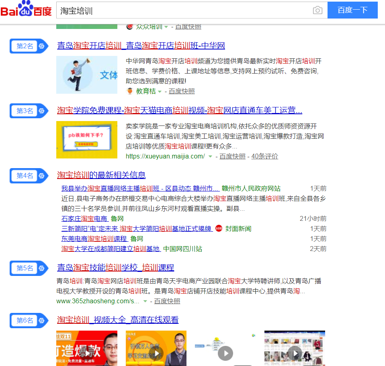Open 淘宝学院免费课程 result title
Screen dimensions: 385x366
[180, 110]
